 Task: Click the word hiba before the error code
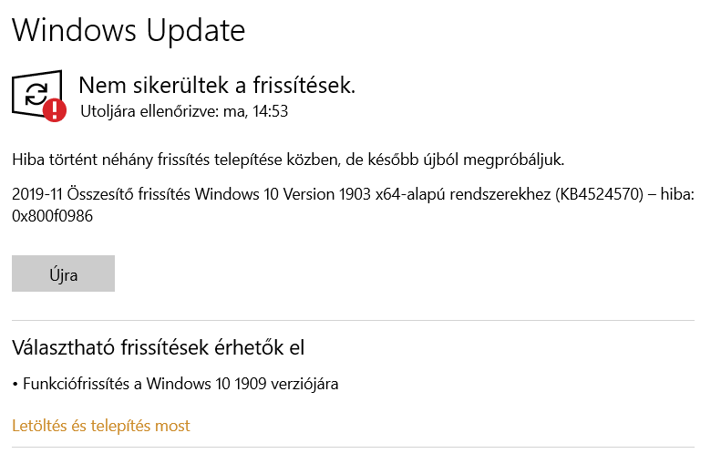(677, 194)
